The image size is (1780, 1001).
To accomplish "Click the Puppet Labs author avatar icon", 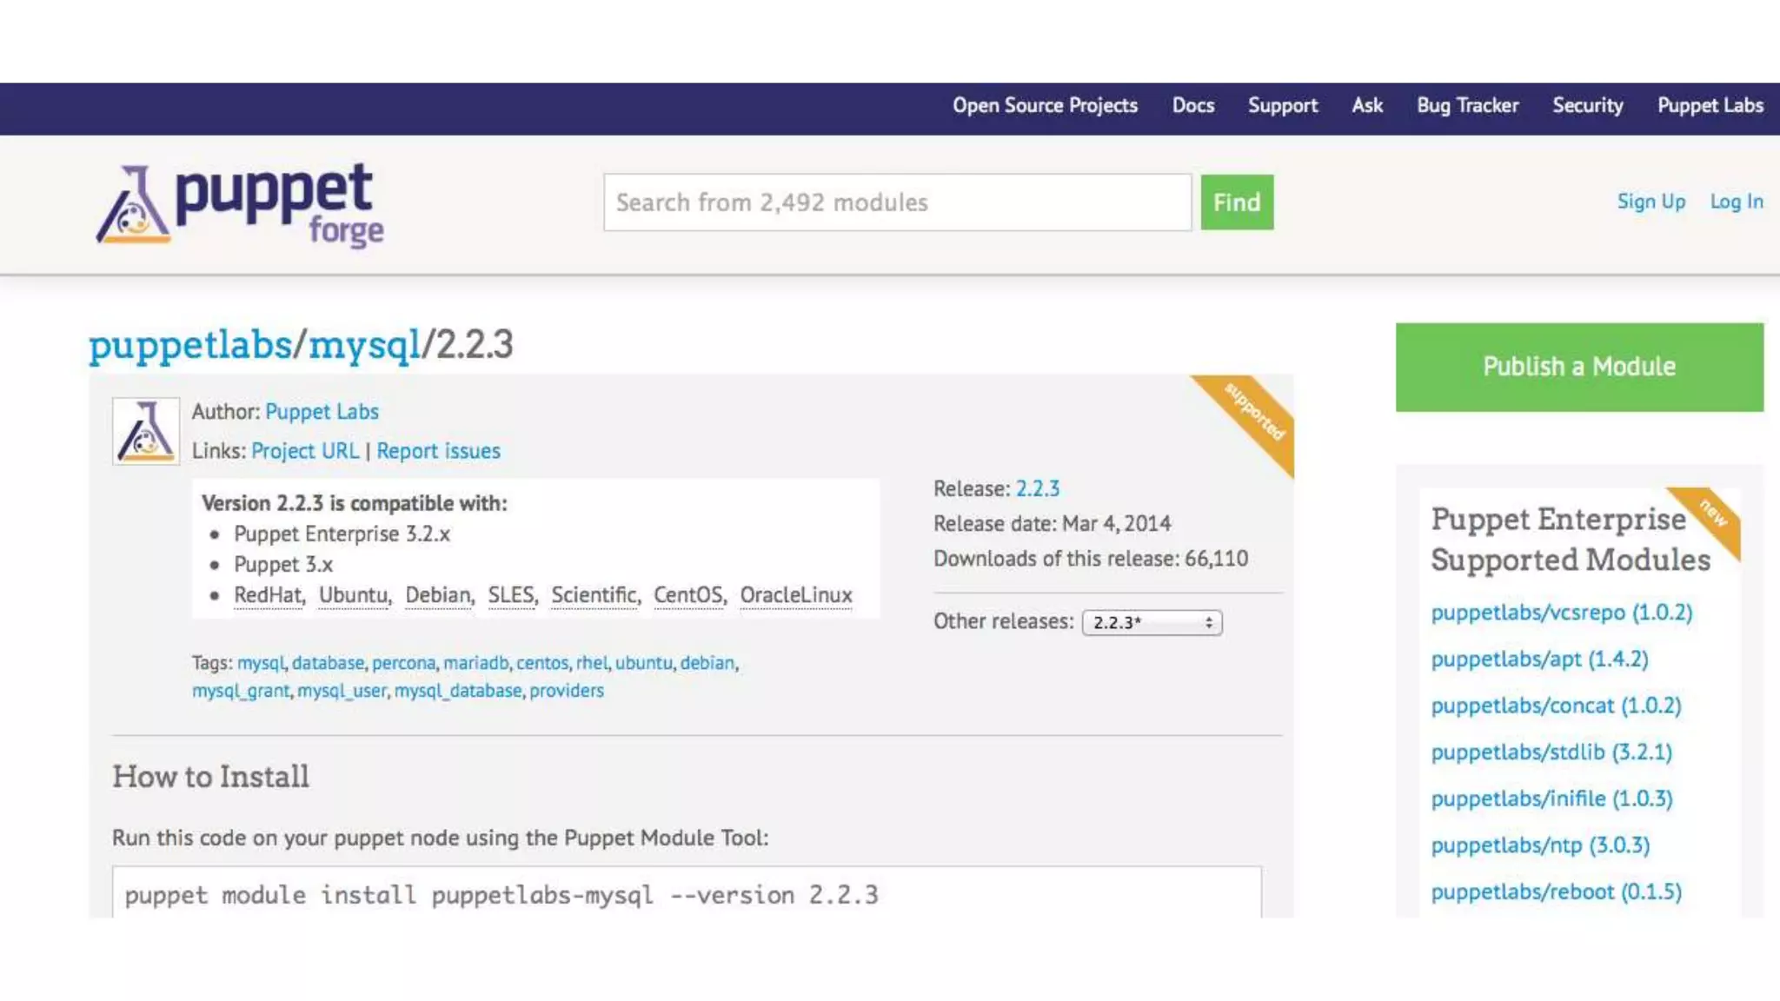I will click(x=146, y=431).
